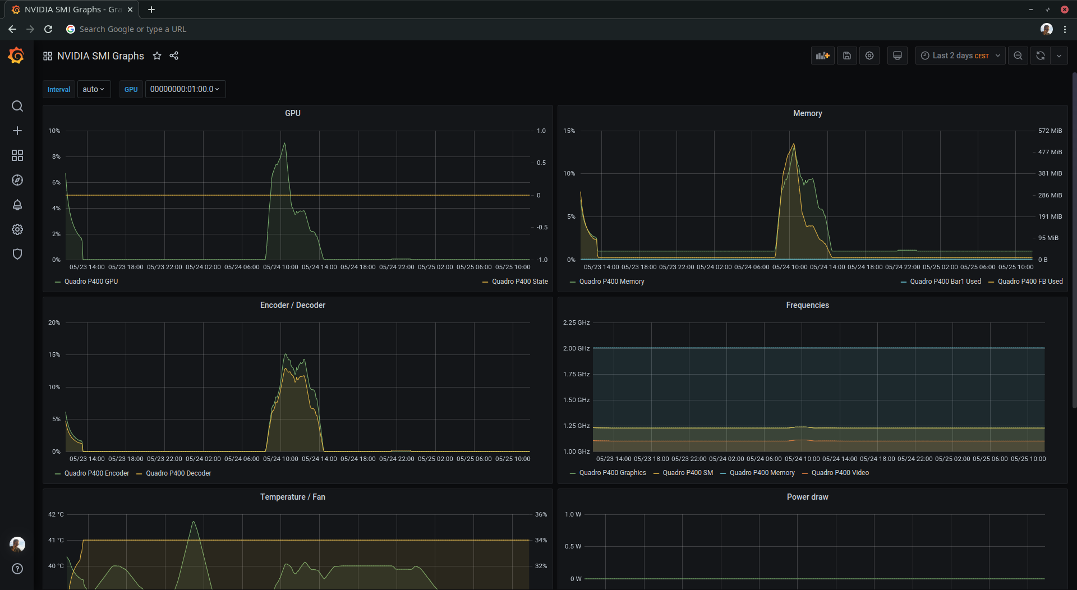Open the Grafana home logo
Image resolution: width=1077 pixels, height=590 pixels.
coord(16,56)
